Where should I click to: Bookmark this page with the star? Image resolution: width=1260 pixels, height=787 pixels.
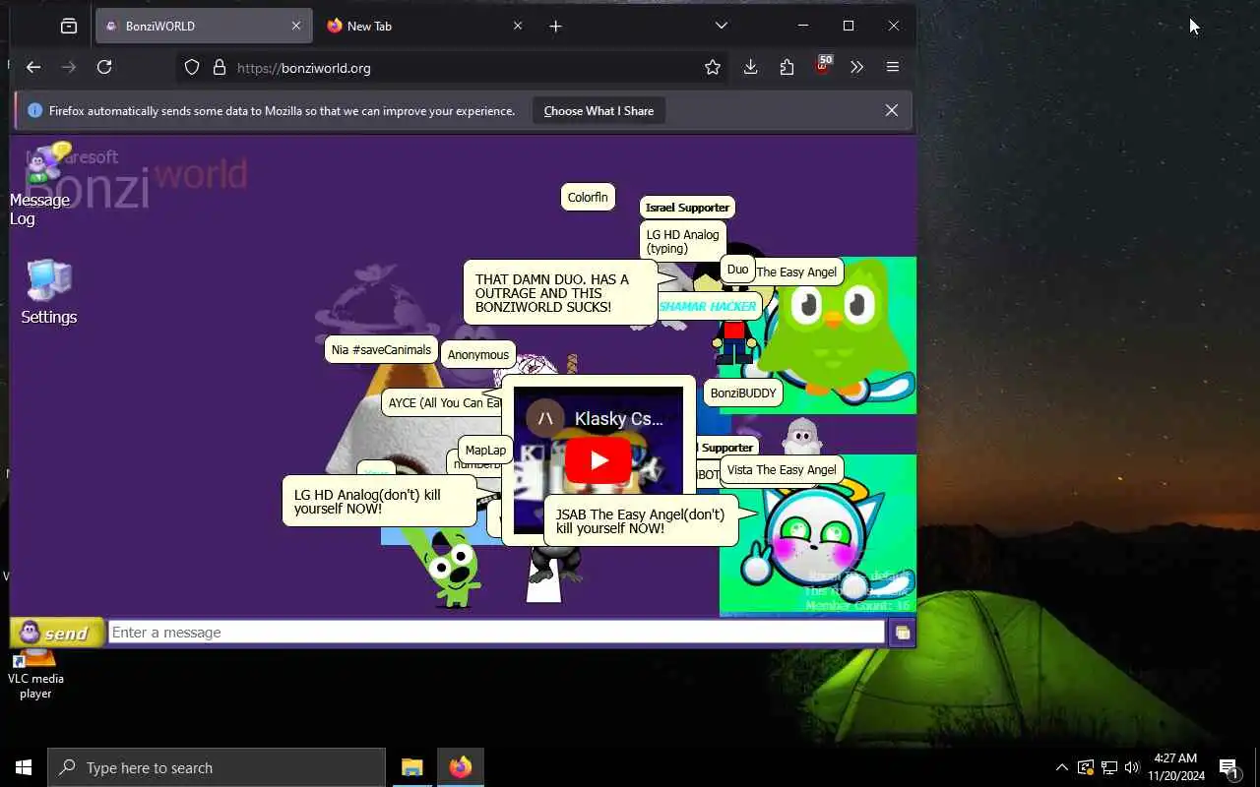[713, 67]
